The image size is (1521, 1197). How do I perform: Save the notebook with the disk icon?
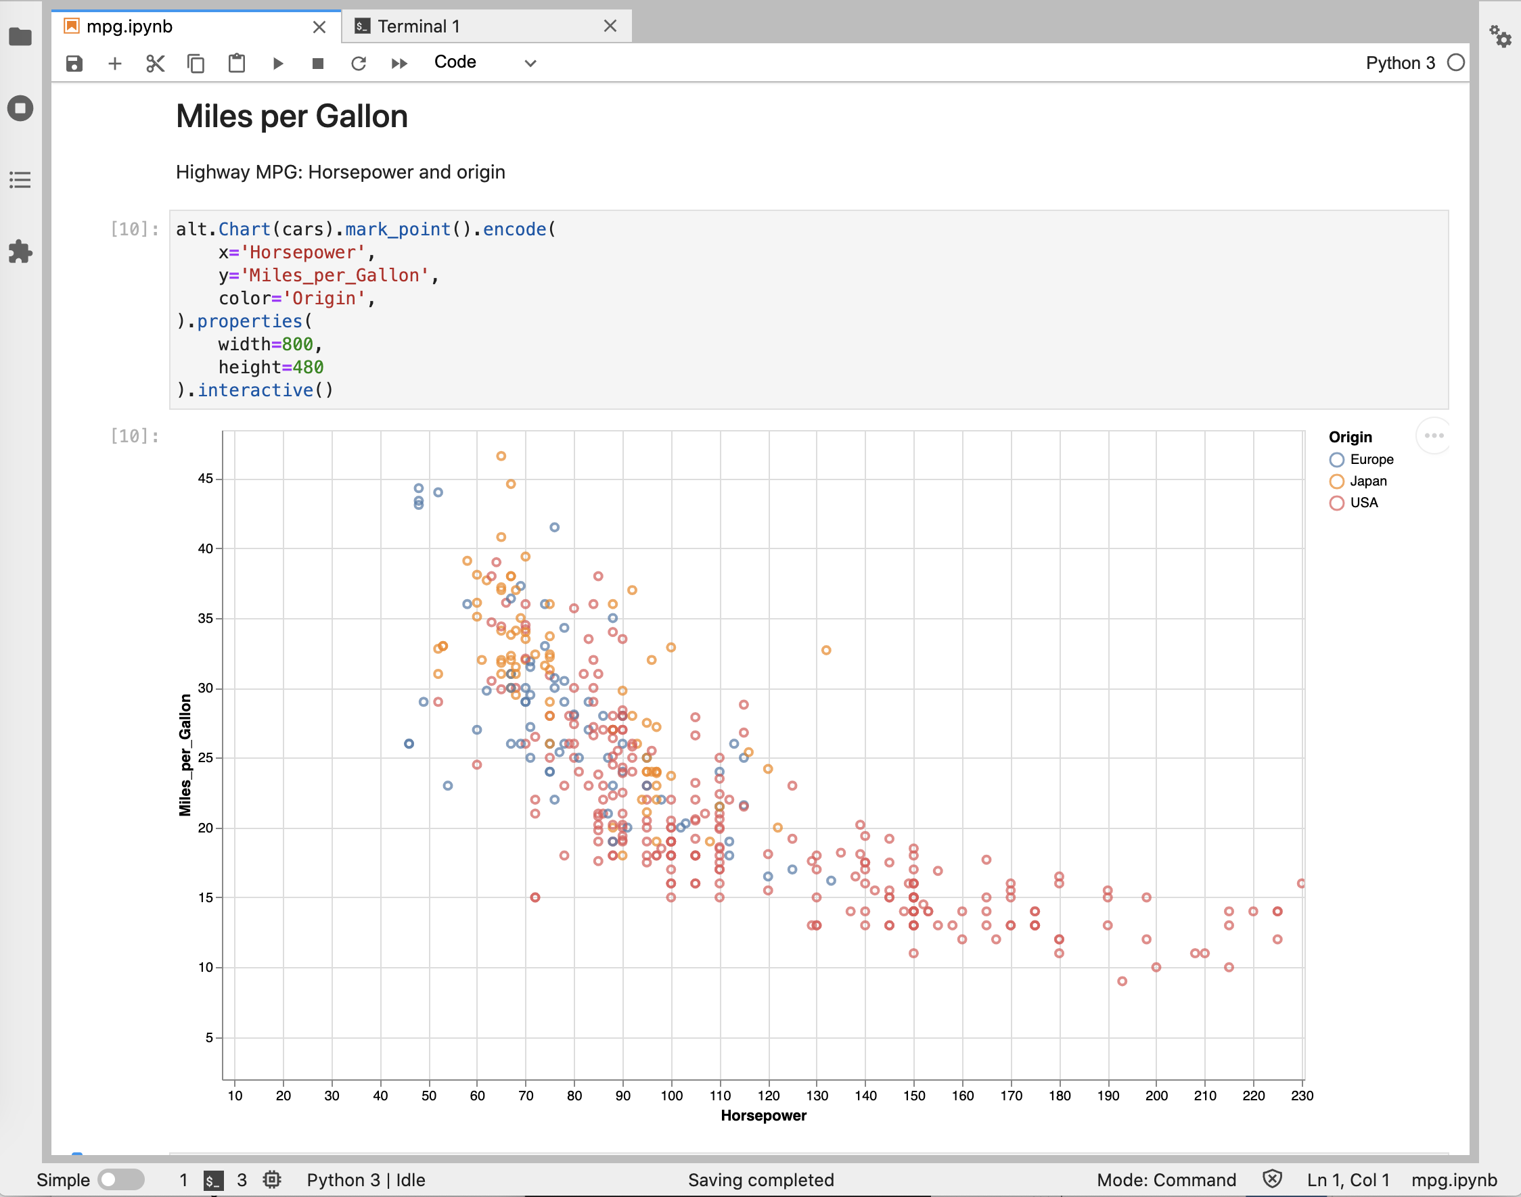coord(74,64)
